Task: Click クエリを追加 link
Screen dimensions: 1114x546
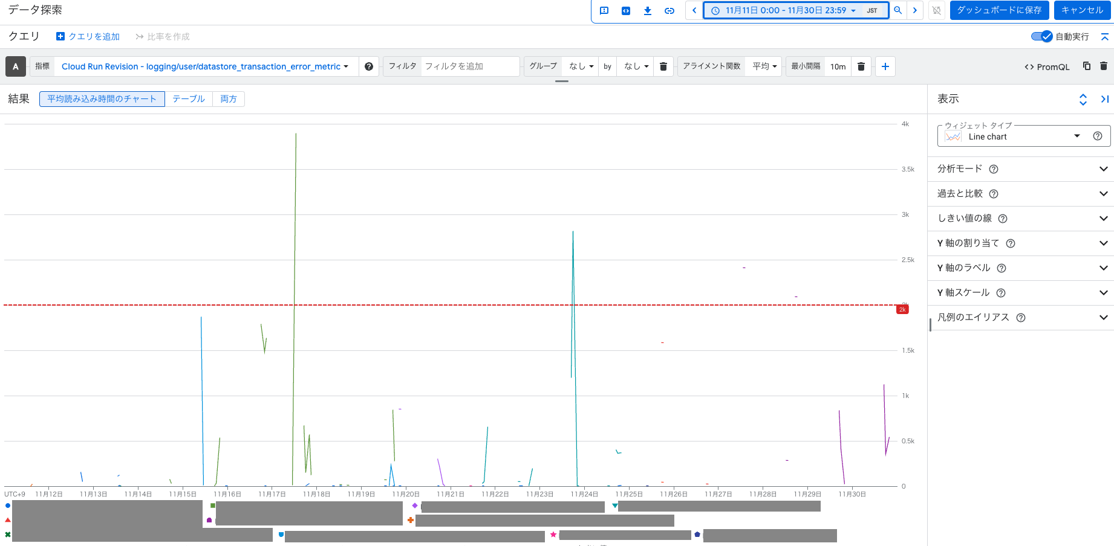Action: tap(88, 37)
